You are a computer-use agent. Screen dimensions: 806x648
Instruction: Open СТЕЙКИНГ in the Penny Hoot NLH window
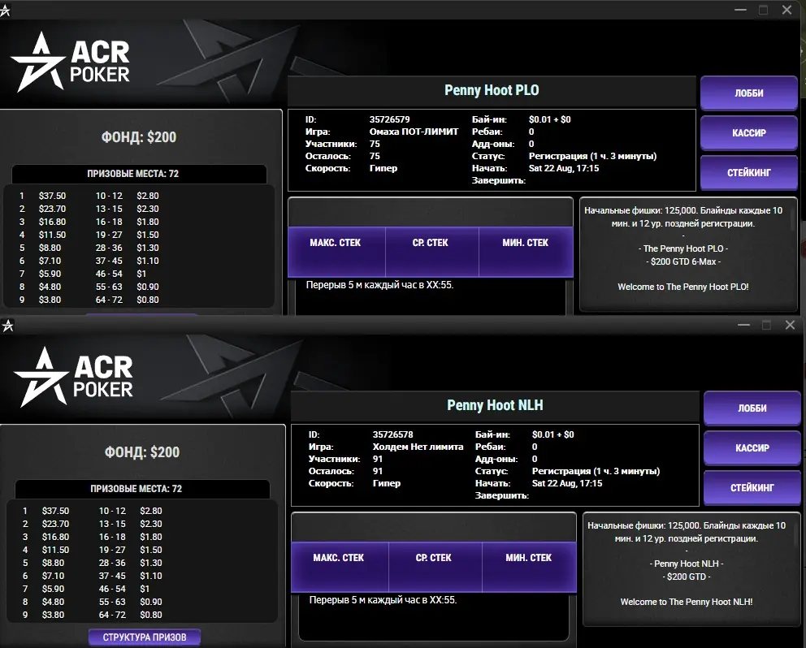pyautogui.click(x=752, y=488)
